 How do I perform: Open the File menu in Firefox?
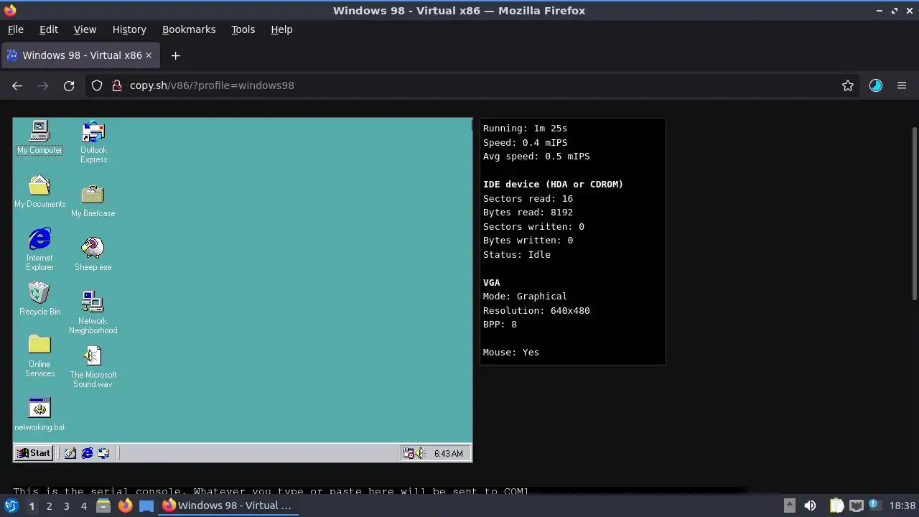click(x=15, y=29)
